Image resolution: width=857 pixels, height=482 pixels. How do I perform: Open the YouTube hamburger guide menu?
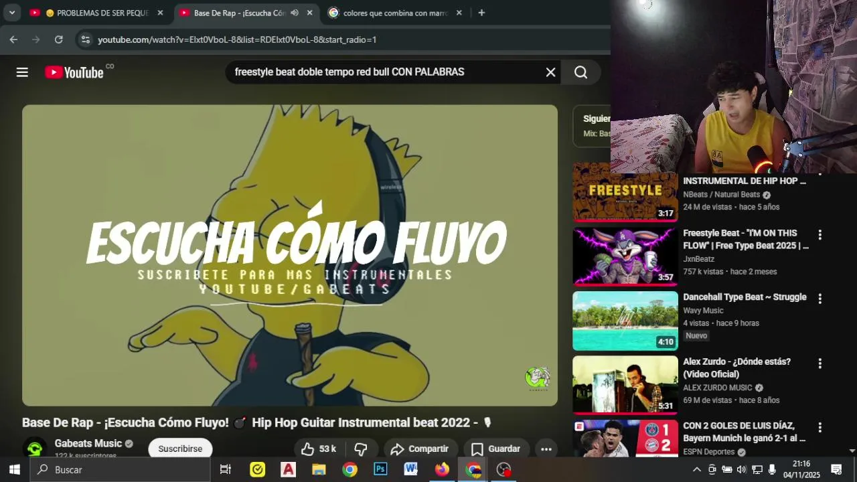(22, 72)
